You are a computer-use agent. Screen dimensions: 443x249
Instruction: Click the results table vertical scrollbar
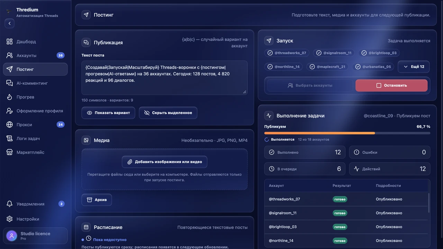429,203
